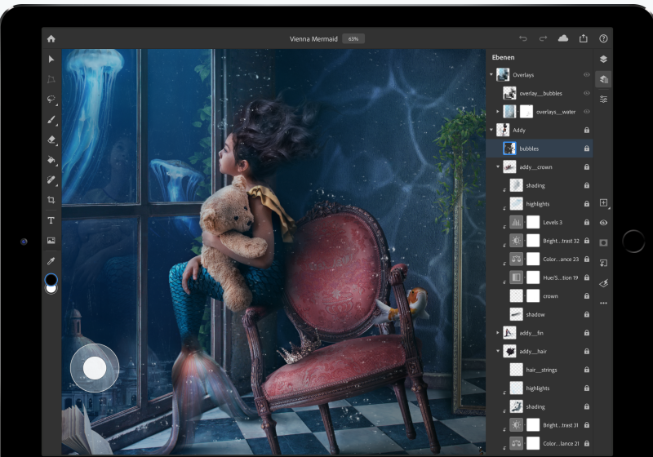Toggle lock on crown layer
The image size is (653, 457).
tap(587, 296)
